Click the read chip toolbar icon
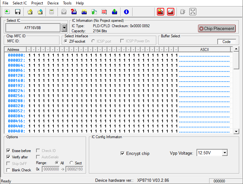 coord(84,12)
